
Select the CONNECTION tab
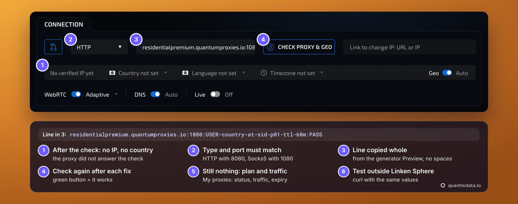point(64,25)
